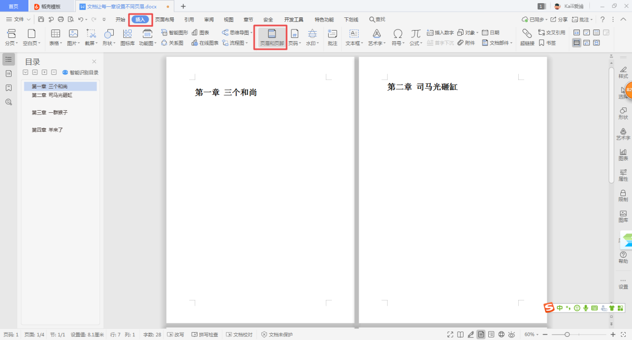Click 智能识别目录 smart TOC button
This screenshot has height=340, width=632.
click(81, 73)
